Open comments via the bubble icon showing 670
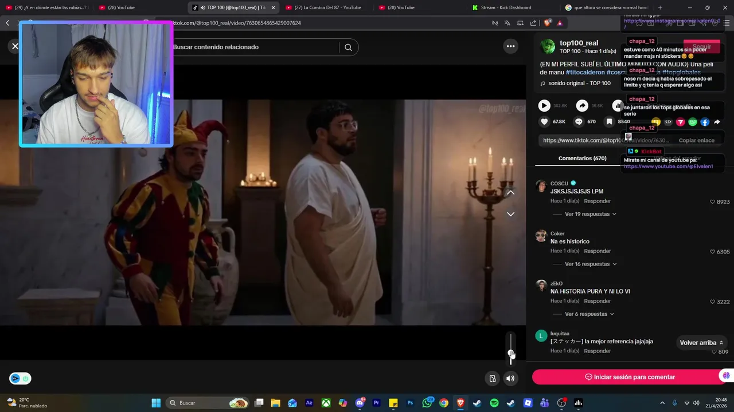The width and height of the screenshot is (734, 412). tap(579, 122)
